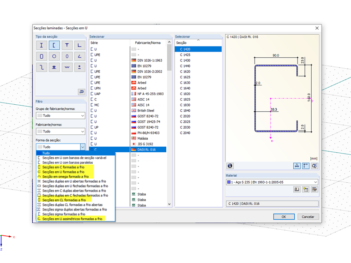Open the material library book icon

pos(297,190)
